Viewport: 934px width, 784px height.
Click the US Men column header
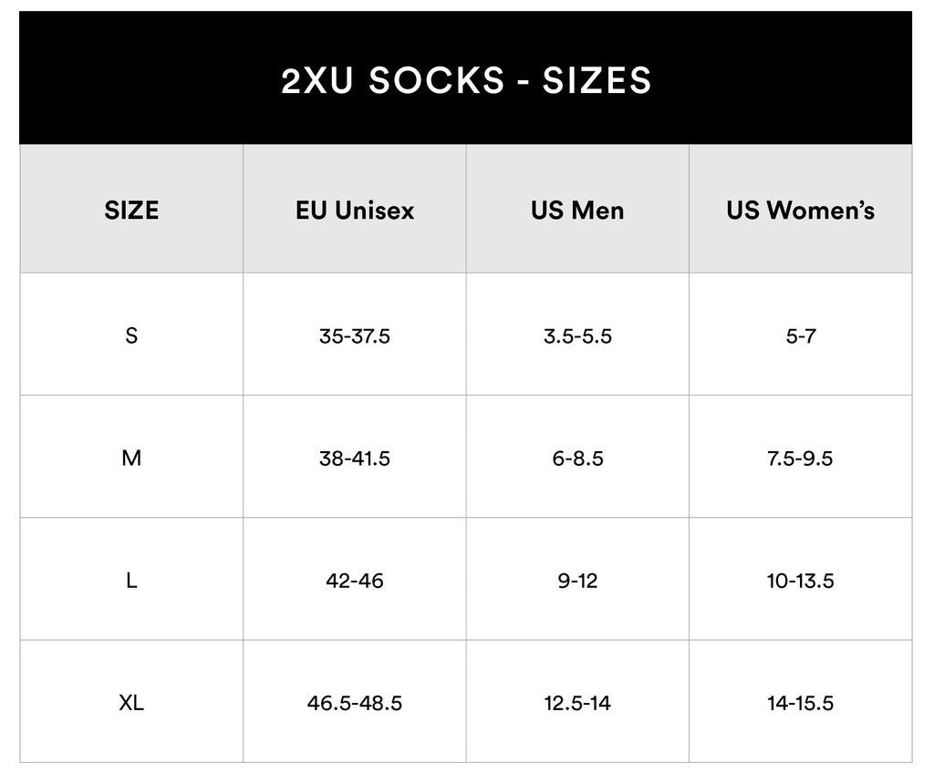coord(577,211)
